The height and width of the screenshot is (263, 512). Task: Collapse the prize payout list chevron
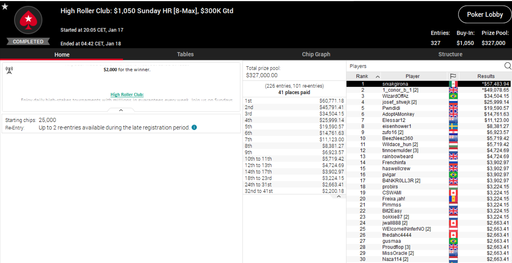[339, 196]
